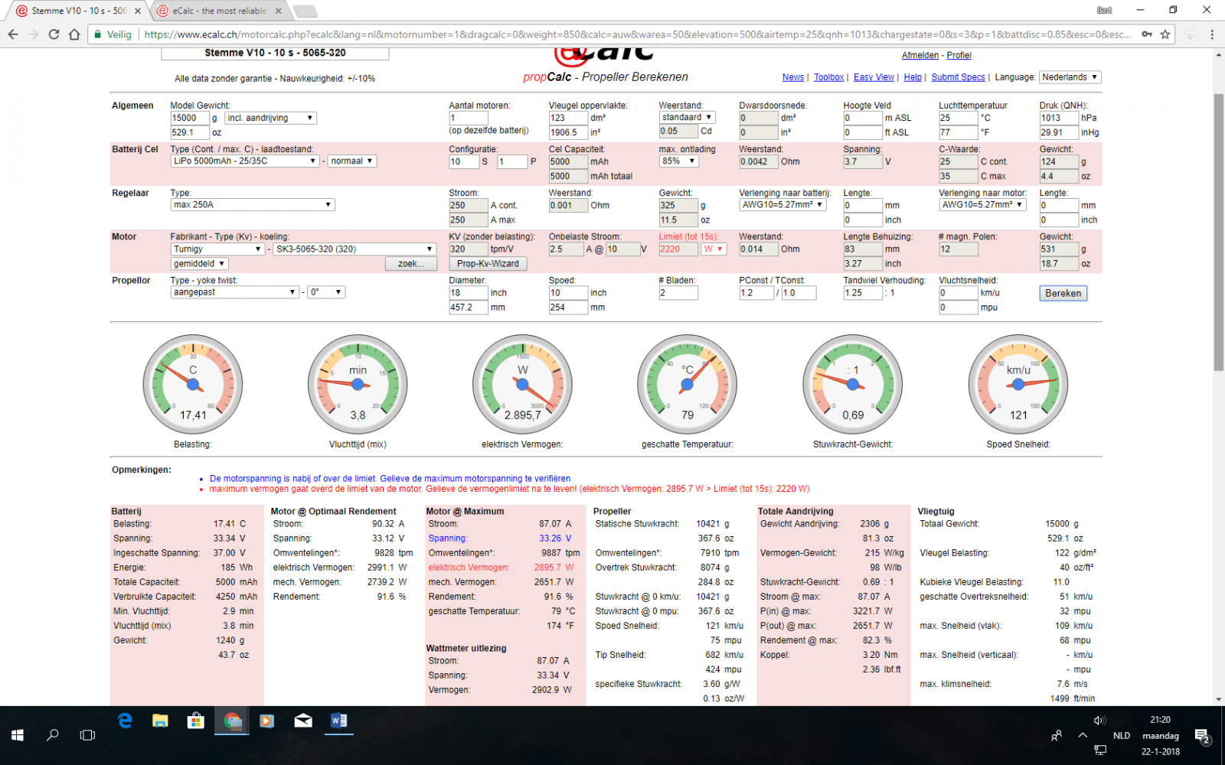1225x765 pixels.
Task: Open the motor koeling gemiddeld dropdown
Action: [200, 264]
